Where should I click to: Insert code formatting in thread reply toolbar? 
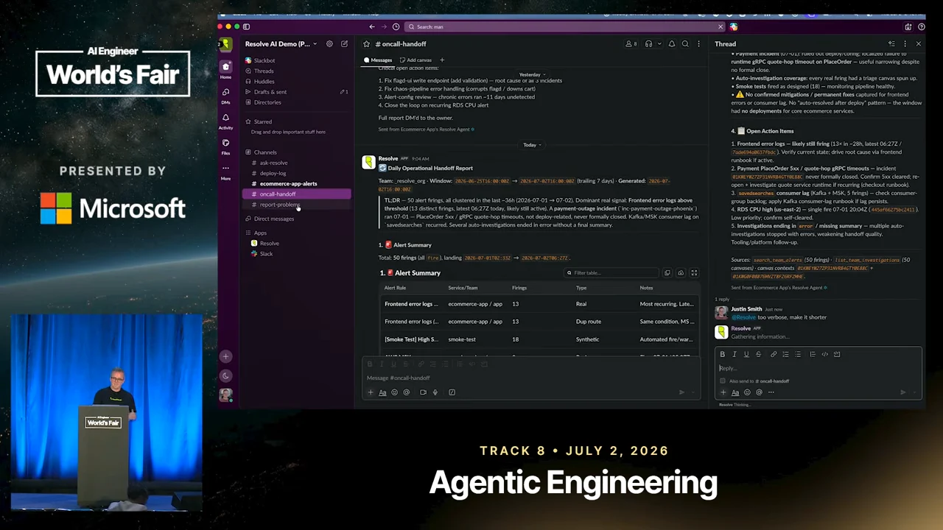coord(824,354)
